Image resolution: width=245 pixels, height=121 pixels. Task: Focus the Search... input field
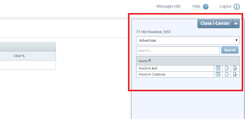pos(178,50)
